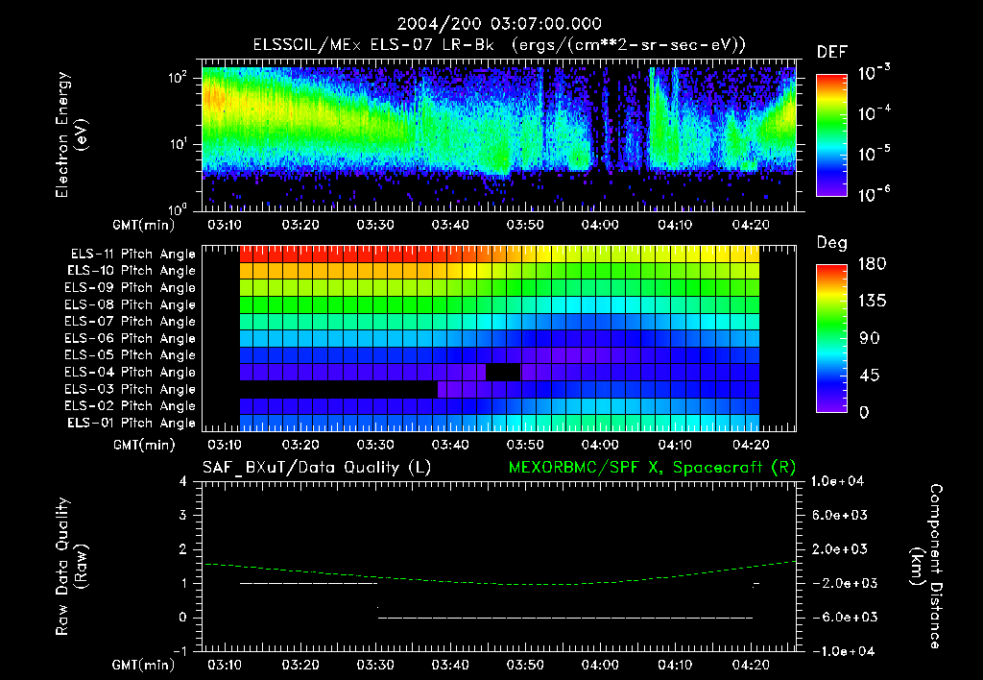Screen dimensions: 983x680
Task: Click the 45 value on Deg scale
Action: pos(870,376)
